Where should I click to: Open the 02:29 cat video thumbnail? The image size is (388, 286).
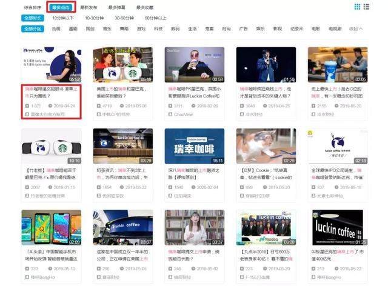[x=266, y=146]
